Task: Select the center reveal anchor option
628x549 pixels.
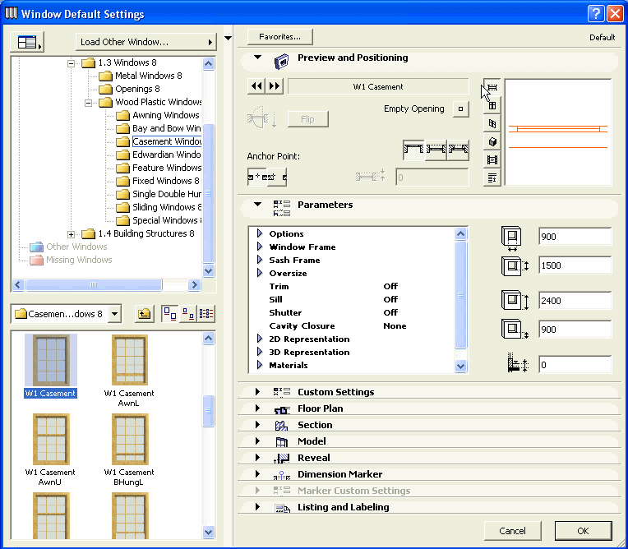Action: point(436,150)
